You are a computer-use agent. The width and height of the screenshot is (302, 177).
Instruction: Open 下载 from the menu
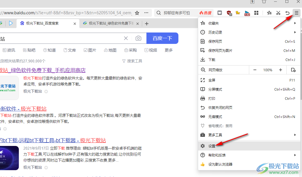point(249,60)
